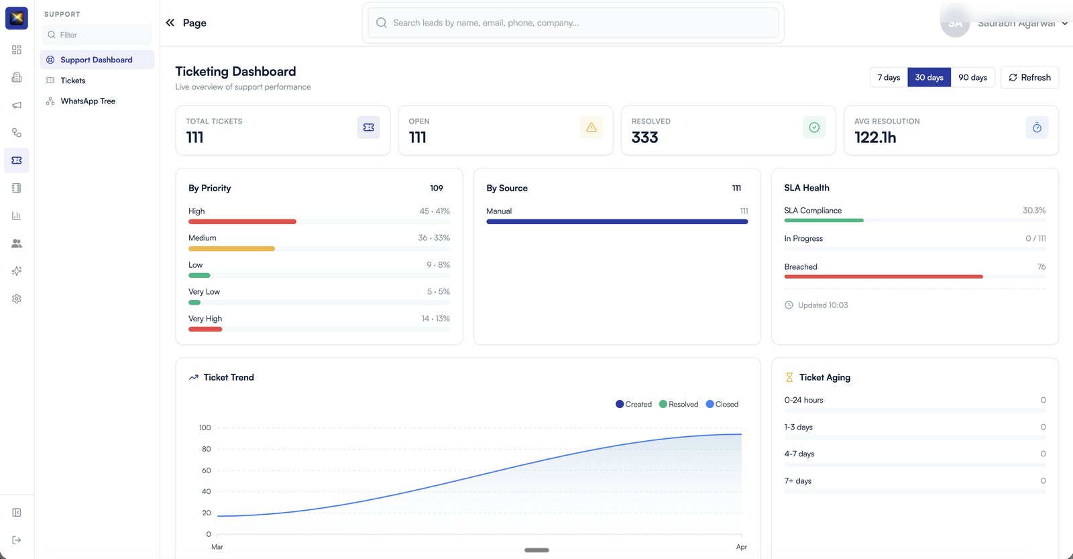
Task: Toggle the Created series in legend
Action: pos(634,405)
